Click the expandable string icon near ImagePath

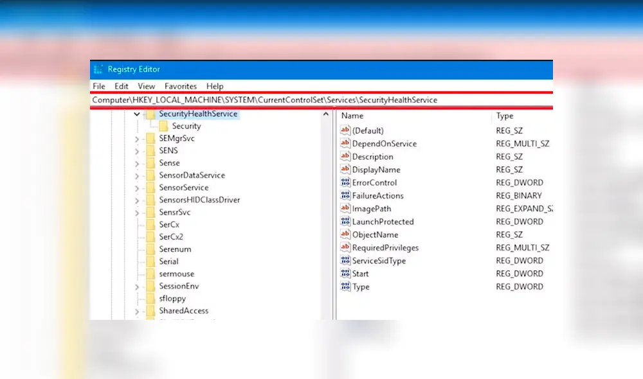click(x=345, y=209)
